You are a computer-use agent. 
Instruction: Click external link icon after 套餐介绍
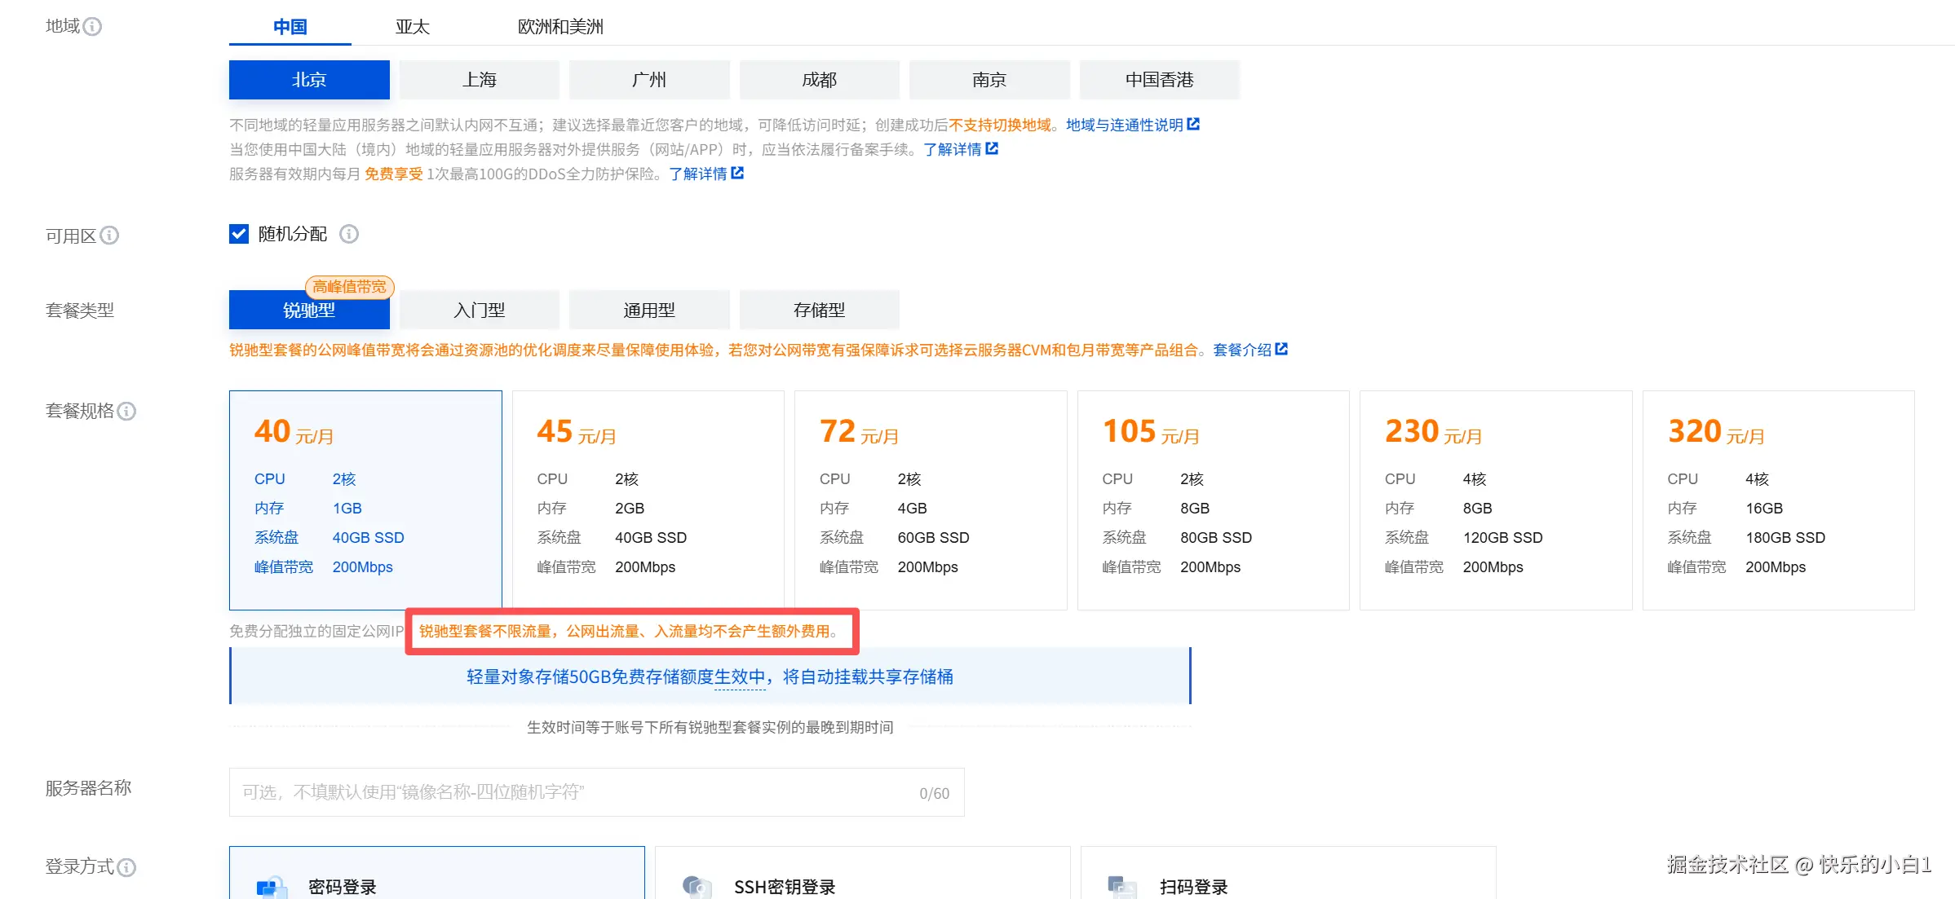coord(1281,349)
